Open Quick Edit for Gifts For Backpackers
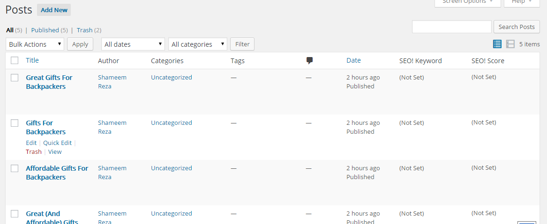This screenshot has width=547, height=224. (x=57, y=143)
